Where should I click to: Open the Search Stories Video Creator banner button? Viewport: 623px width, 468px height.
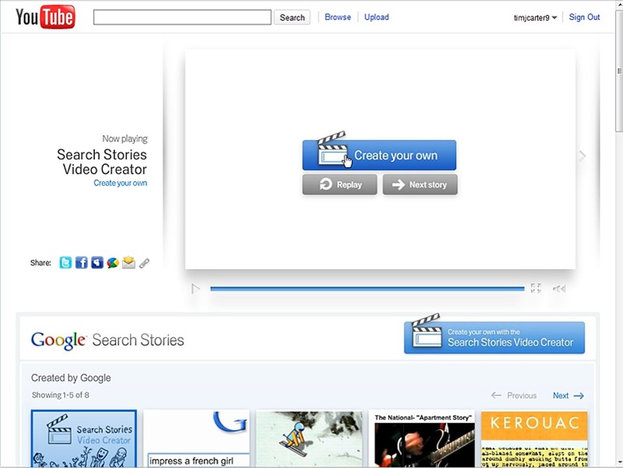pyautogui.click(x=494, y=337)
